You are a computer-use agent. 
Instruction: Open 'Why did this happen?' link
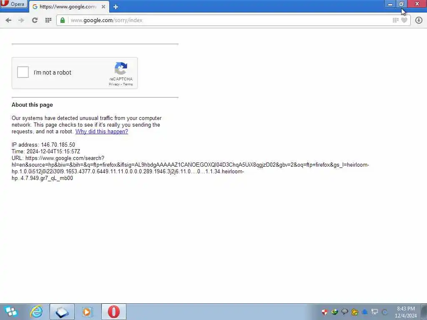(x=102, y=131)
